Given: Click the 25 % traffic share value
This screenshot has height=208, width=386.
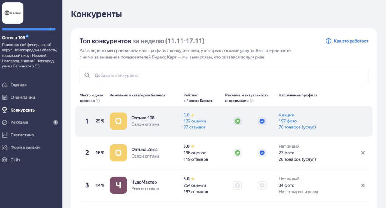Looking at the screenshot, I should (100, 121).
